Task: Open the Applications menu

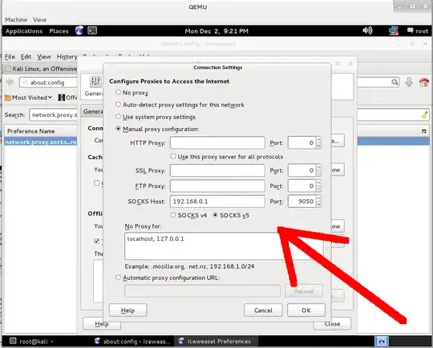Action: point(24,31)
